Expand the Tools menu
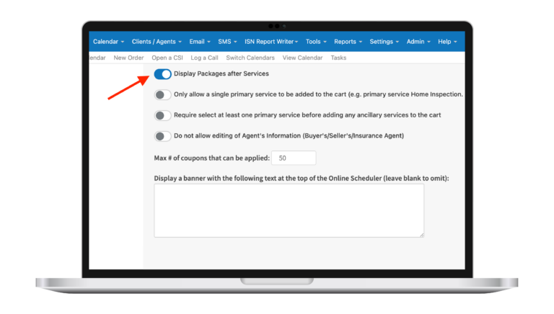The height and width of the screenshot is (314, 554). 316,42
